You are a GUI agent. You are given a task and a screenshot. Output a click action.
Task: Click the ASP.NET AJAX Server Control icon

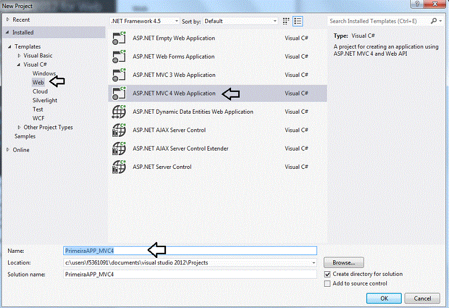click(x=119, y=130)
